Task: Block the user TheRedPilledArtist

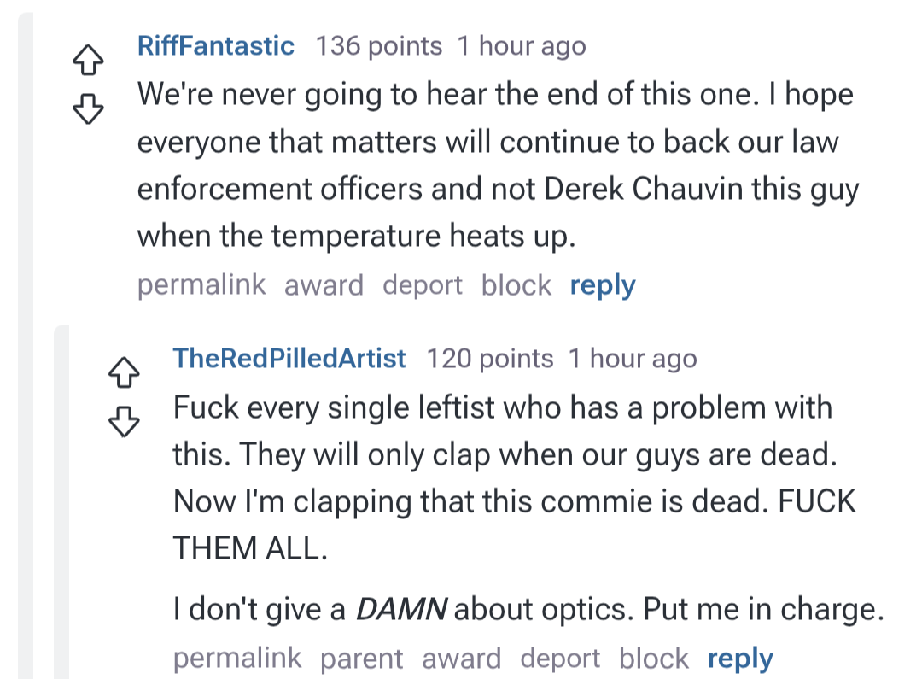Action: click(x=653, y=659)
